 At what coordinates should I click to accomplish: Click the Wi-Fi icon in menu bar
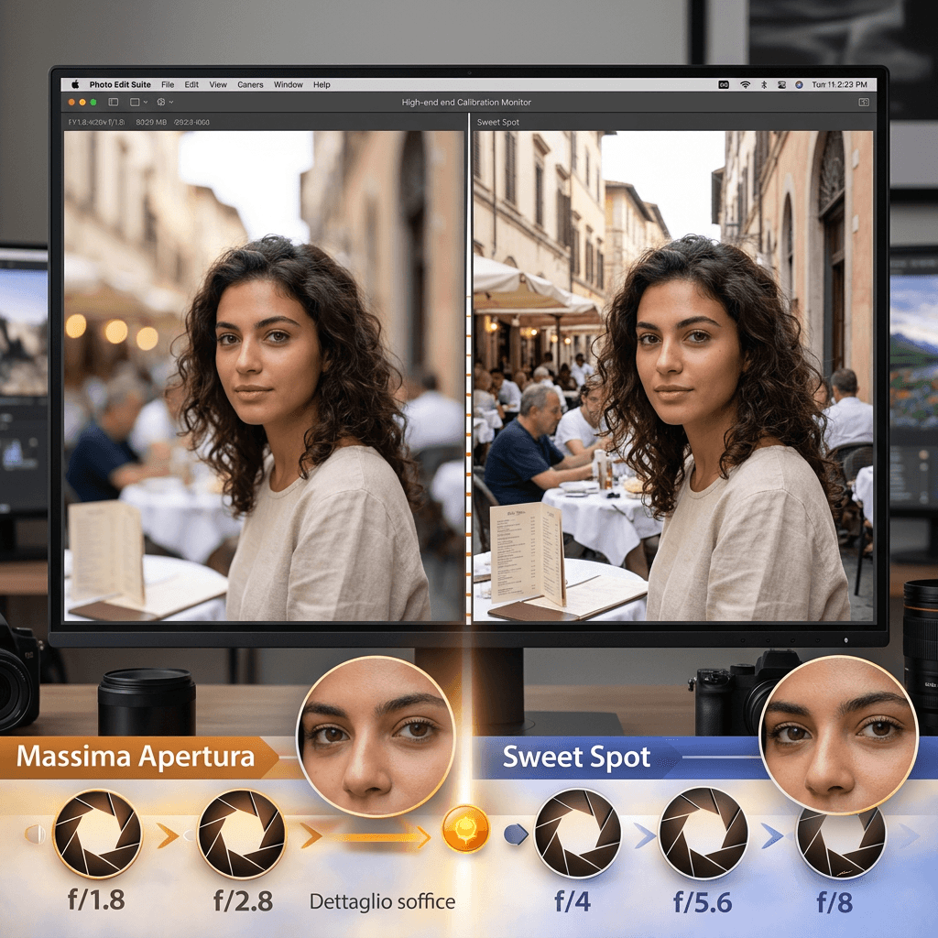(745, 85)
